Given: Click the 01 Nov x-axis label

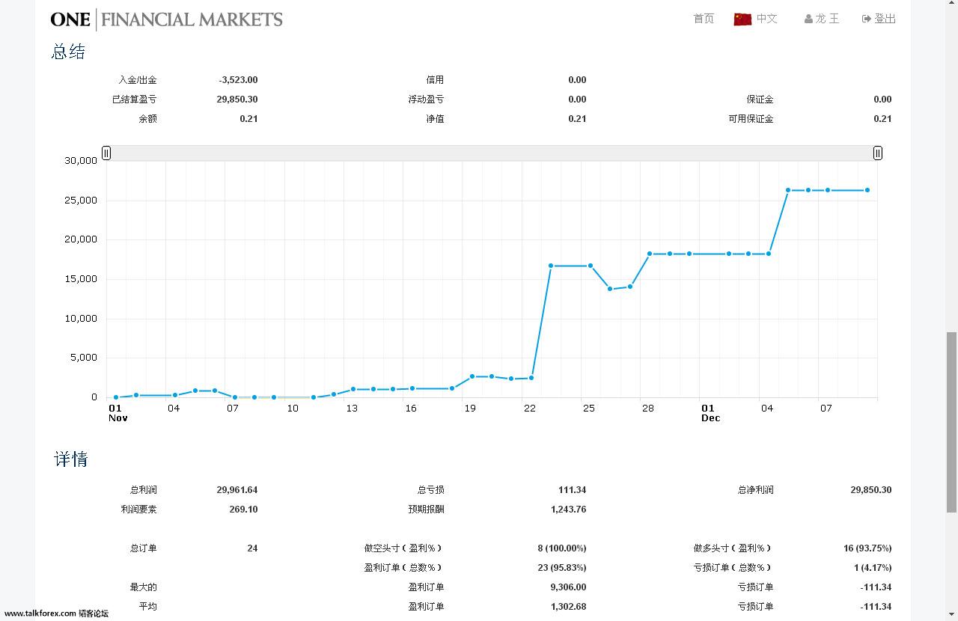Looking at the screenshot, I should click(118, 413).
